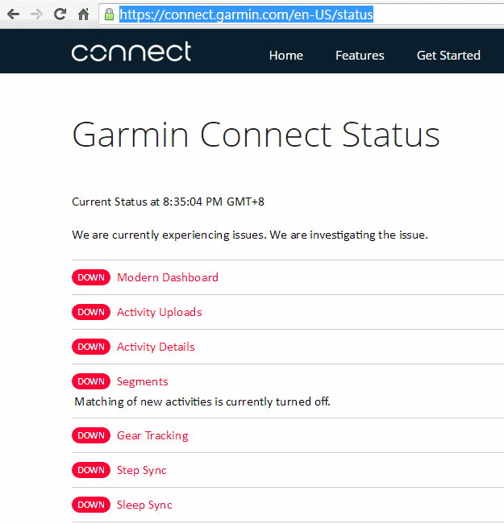Click DOWN badge beside Sleep Sync

pyautogui.click(x=91, y=505)
